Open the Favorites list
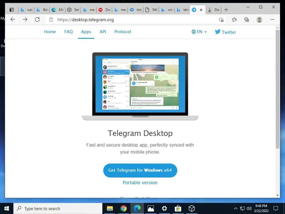The image size is (285, 214). [234, 20]
